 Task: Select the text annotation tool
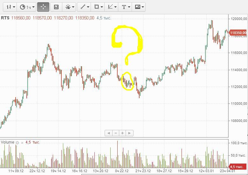125,7
